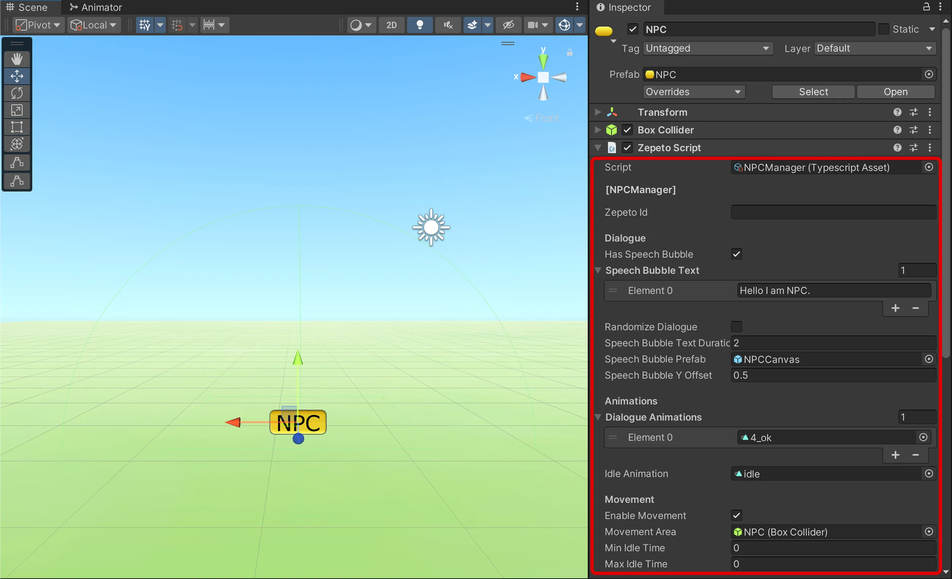The height and width of the screenshot is (579, 952).
Task: Select the Rotate tool
Action: pyautogui.click(x=17, y=93)
